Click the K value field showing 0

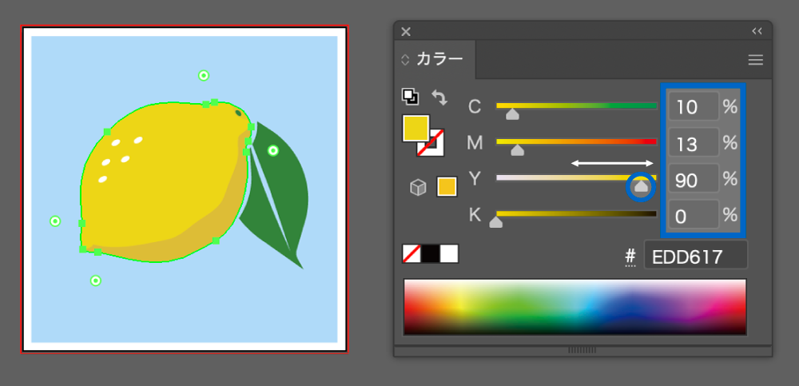click(x=694, y=215)
